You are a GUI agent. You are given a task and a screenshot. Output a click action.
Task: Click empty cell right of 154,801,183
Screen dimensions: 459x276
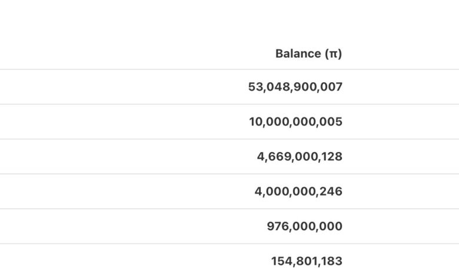(404, 260)
